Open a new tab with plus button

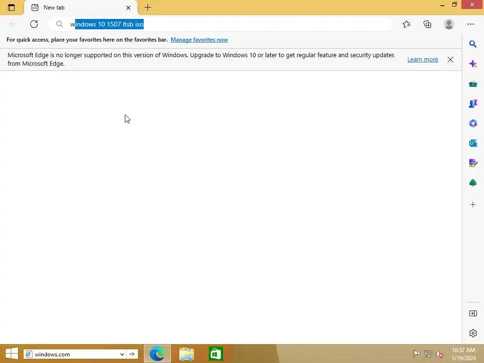(147, 8)
